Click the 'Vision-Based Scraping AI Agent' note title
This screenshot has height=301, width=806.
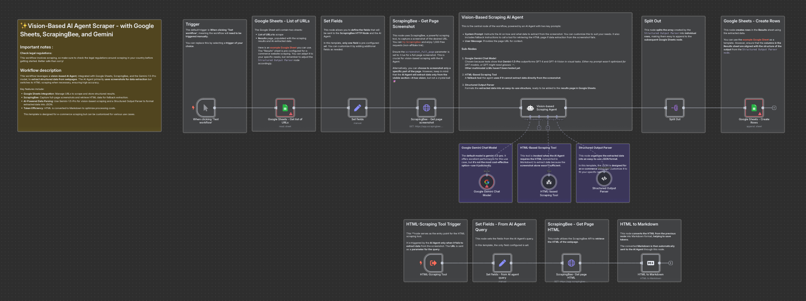pos(492,17)
